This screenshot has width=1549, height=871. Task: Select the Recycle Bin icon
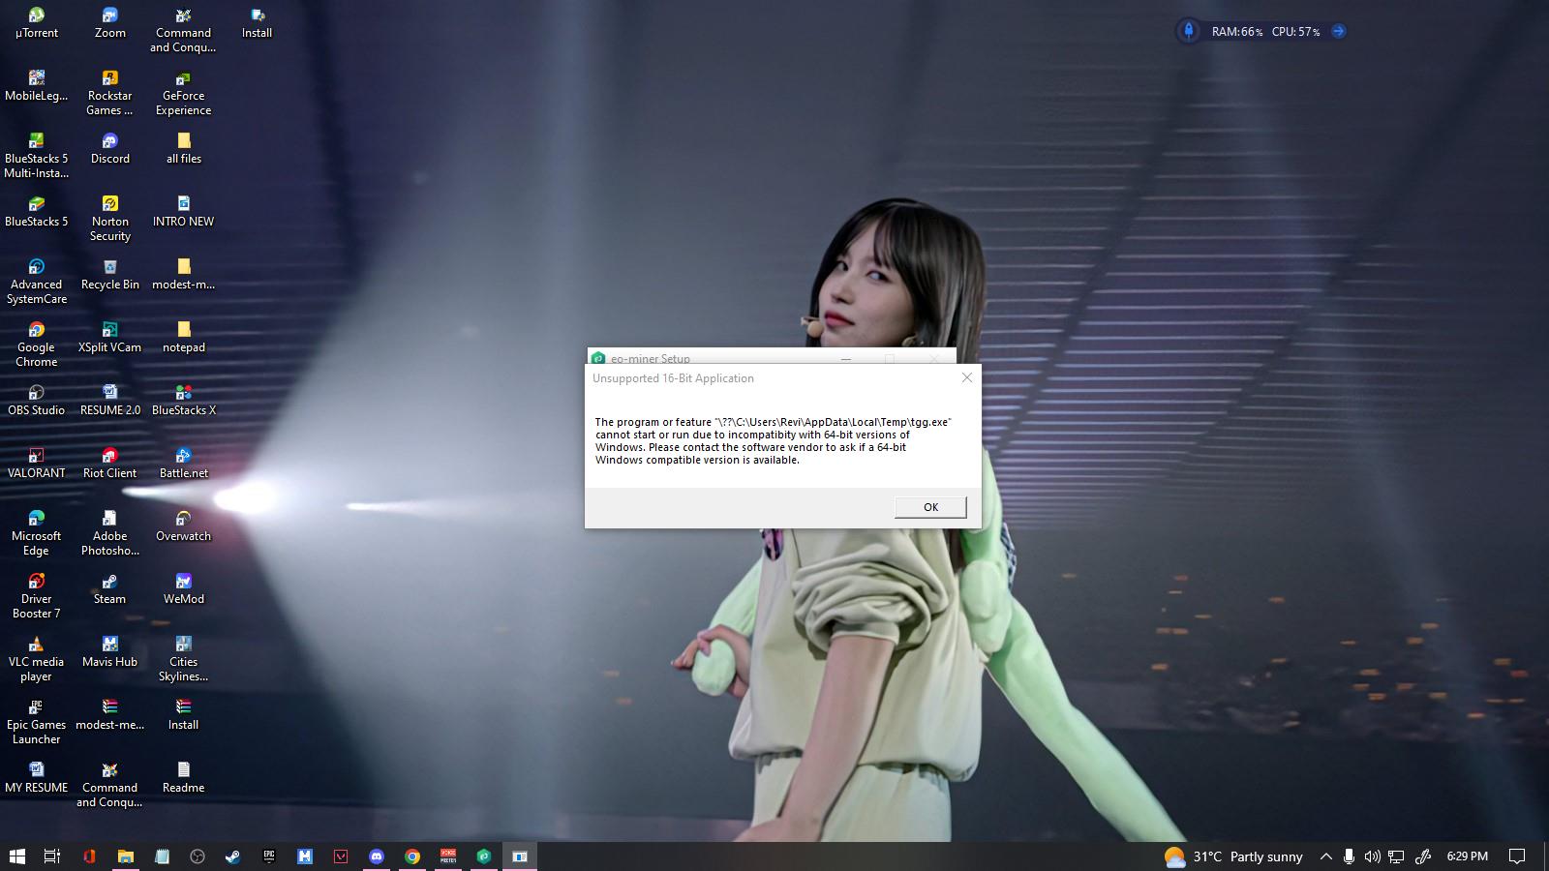click(109, 274)
